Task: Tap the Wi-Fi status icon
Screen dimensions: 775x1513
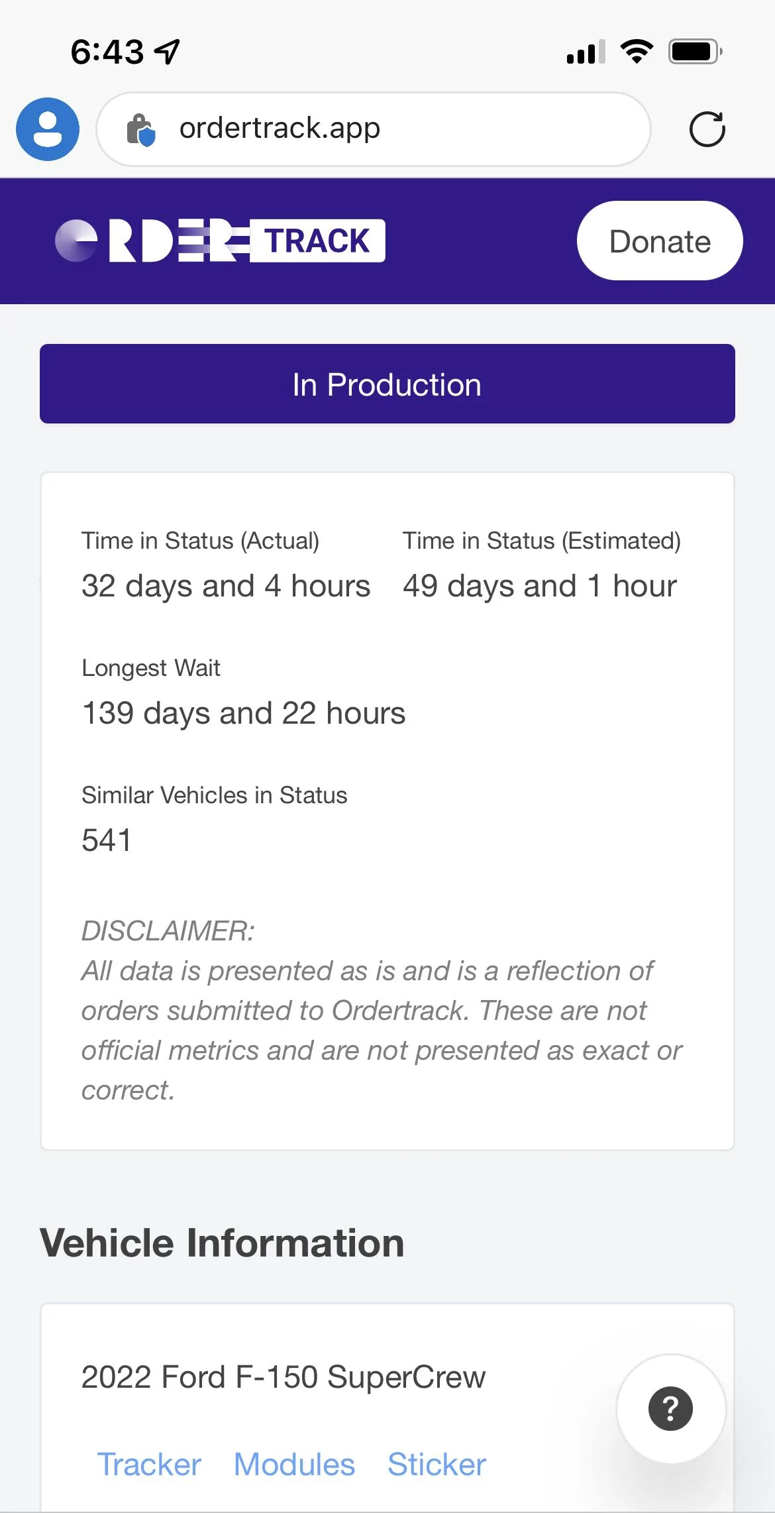Action: [637, 51]
